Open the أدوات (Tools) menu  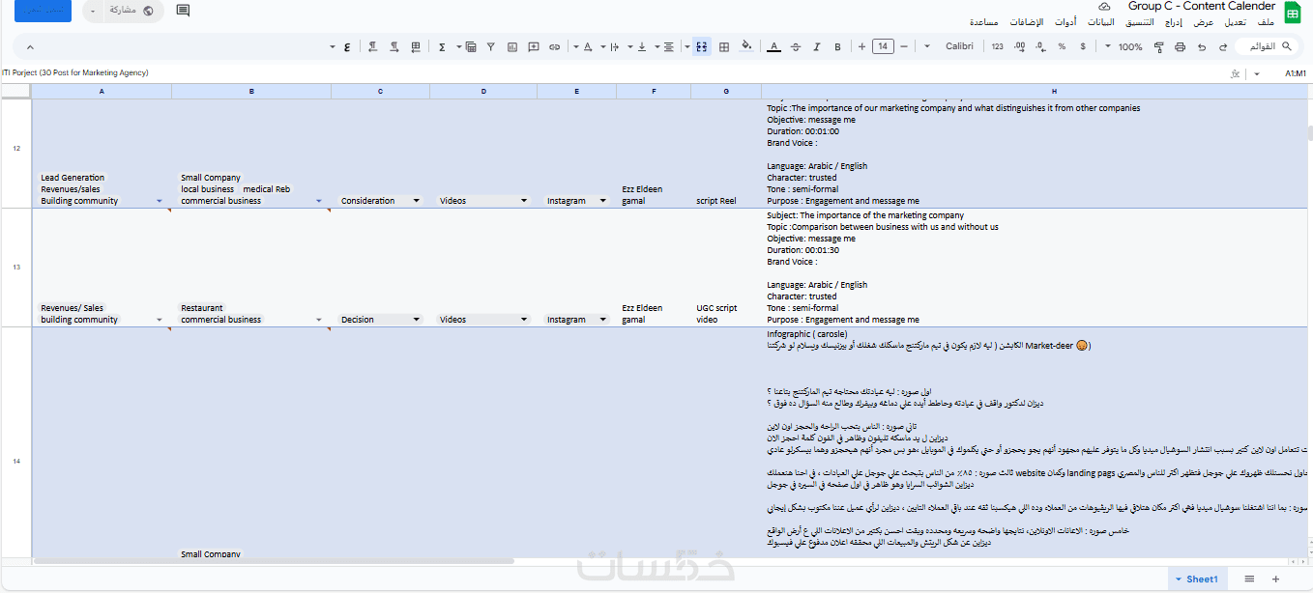tap(1066, 22)
